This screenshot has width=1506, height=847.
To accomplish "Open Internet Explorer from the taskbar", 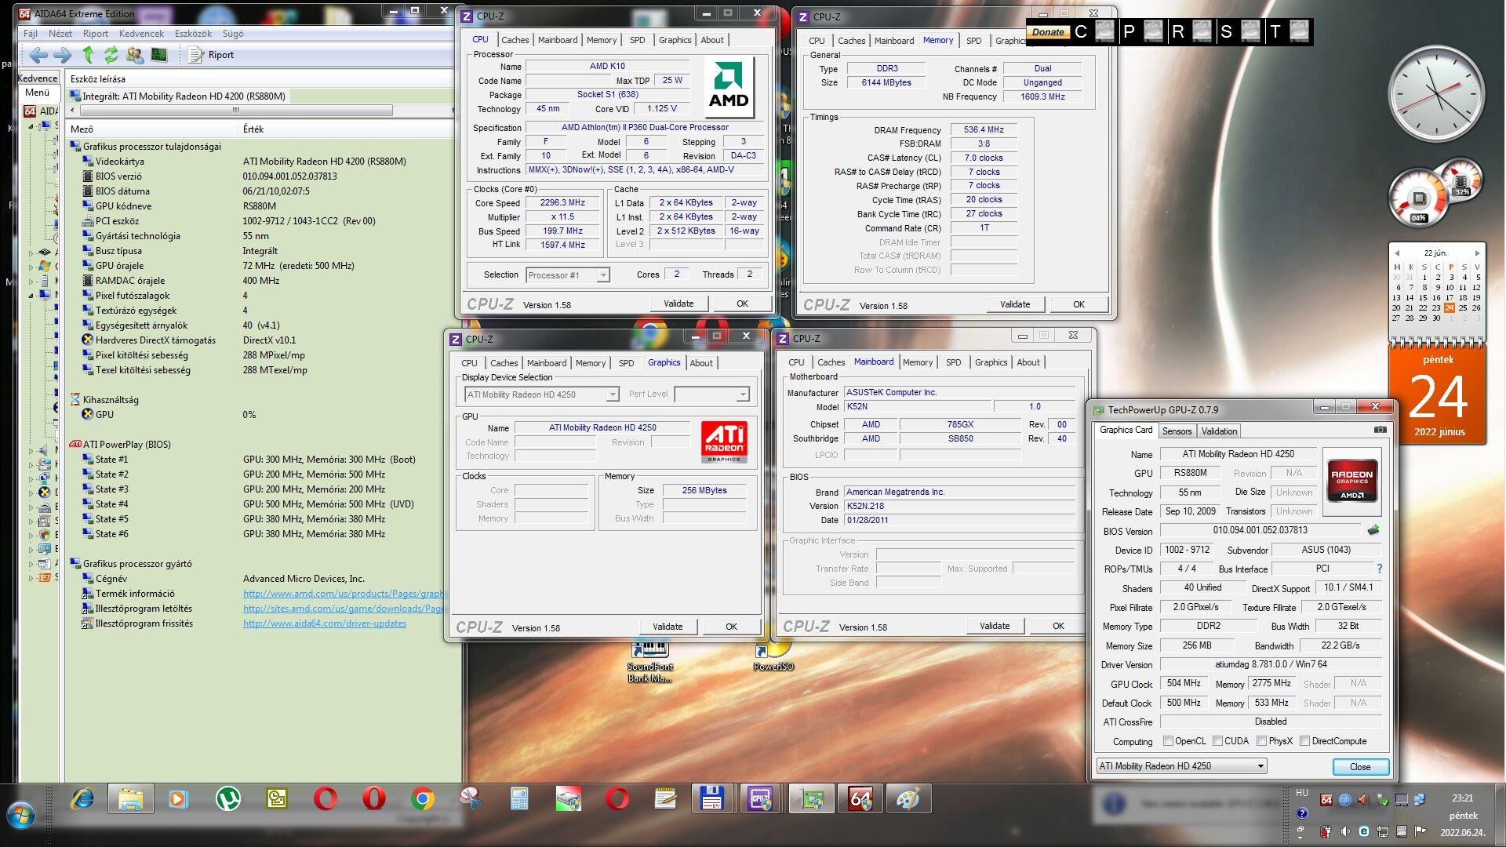I will [x=82, y=799].
